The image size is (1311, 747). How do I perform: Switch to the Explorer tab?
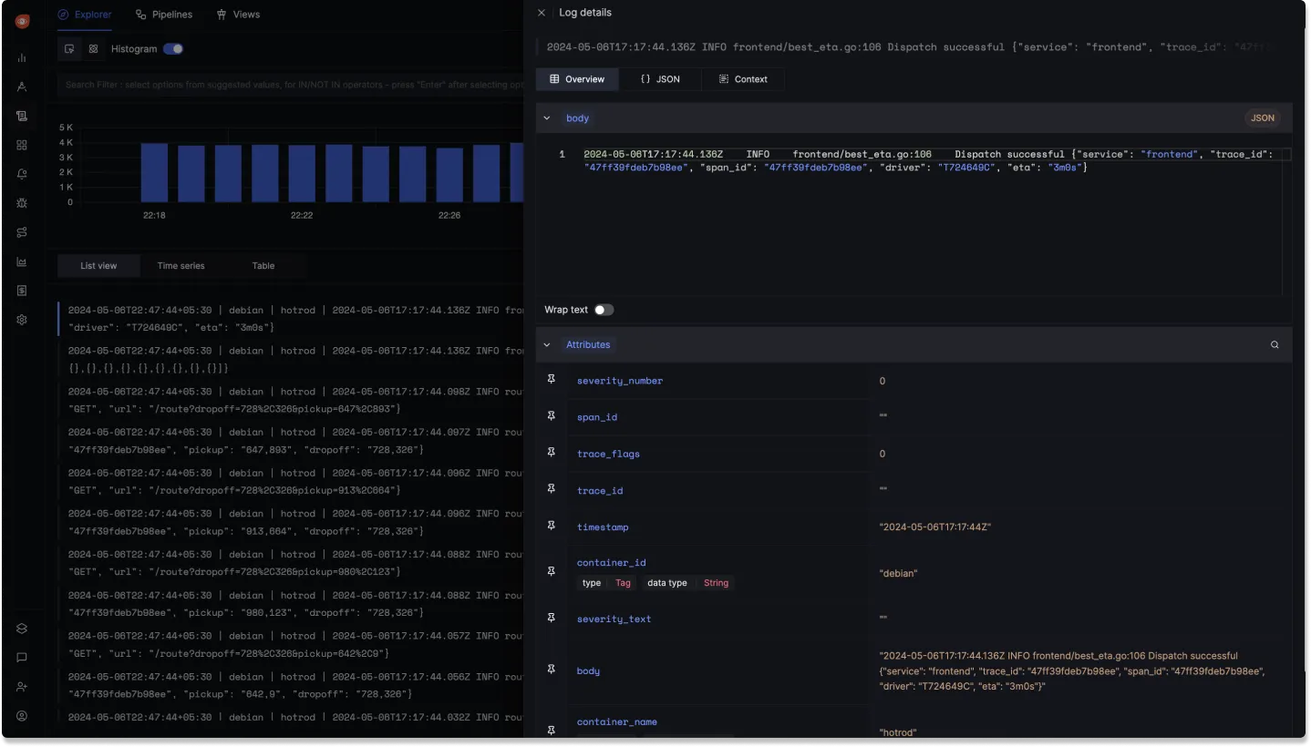(x=85, y=15)
